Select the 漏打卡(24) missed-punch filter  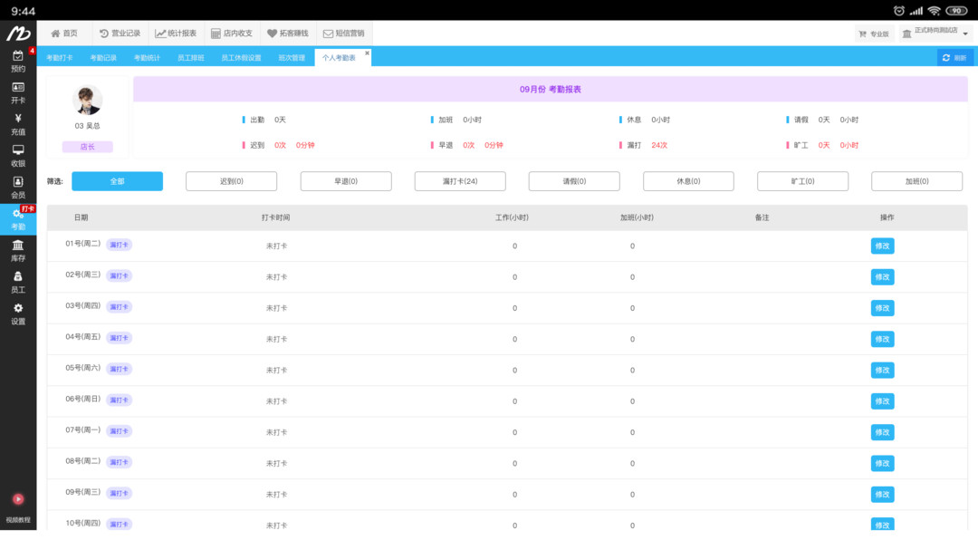[459, 181]
